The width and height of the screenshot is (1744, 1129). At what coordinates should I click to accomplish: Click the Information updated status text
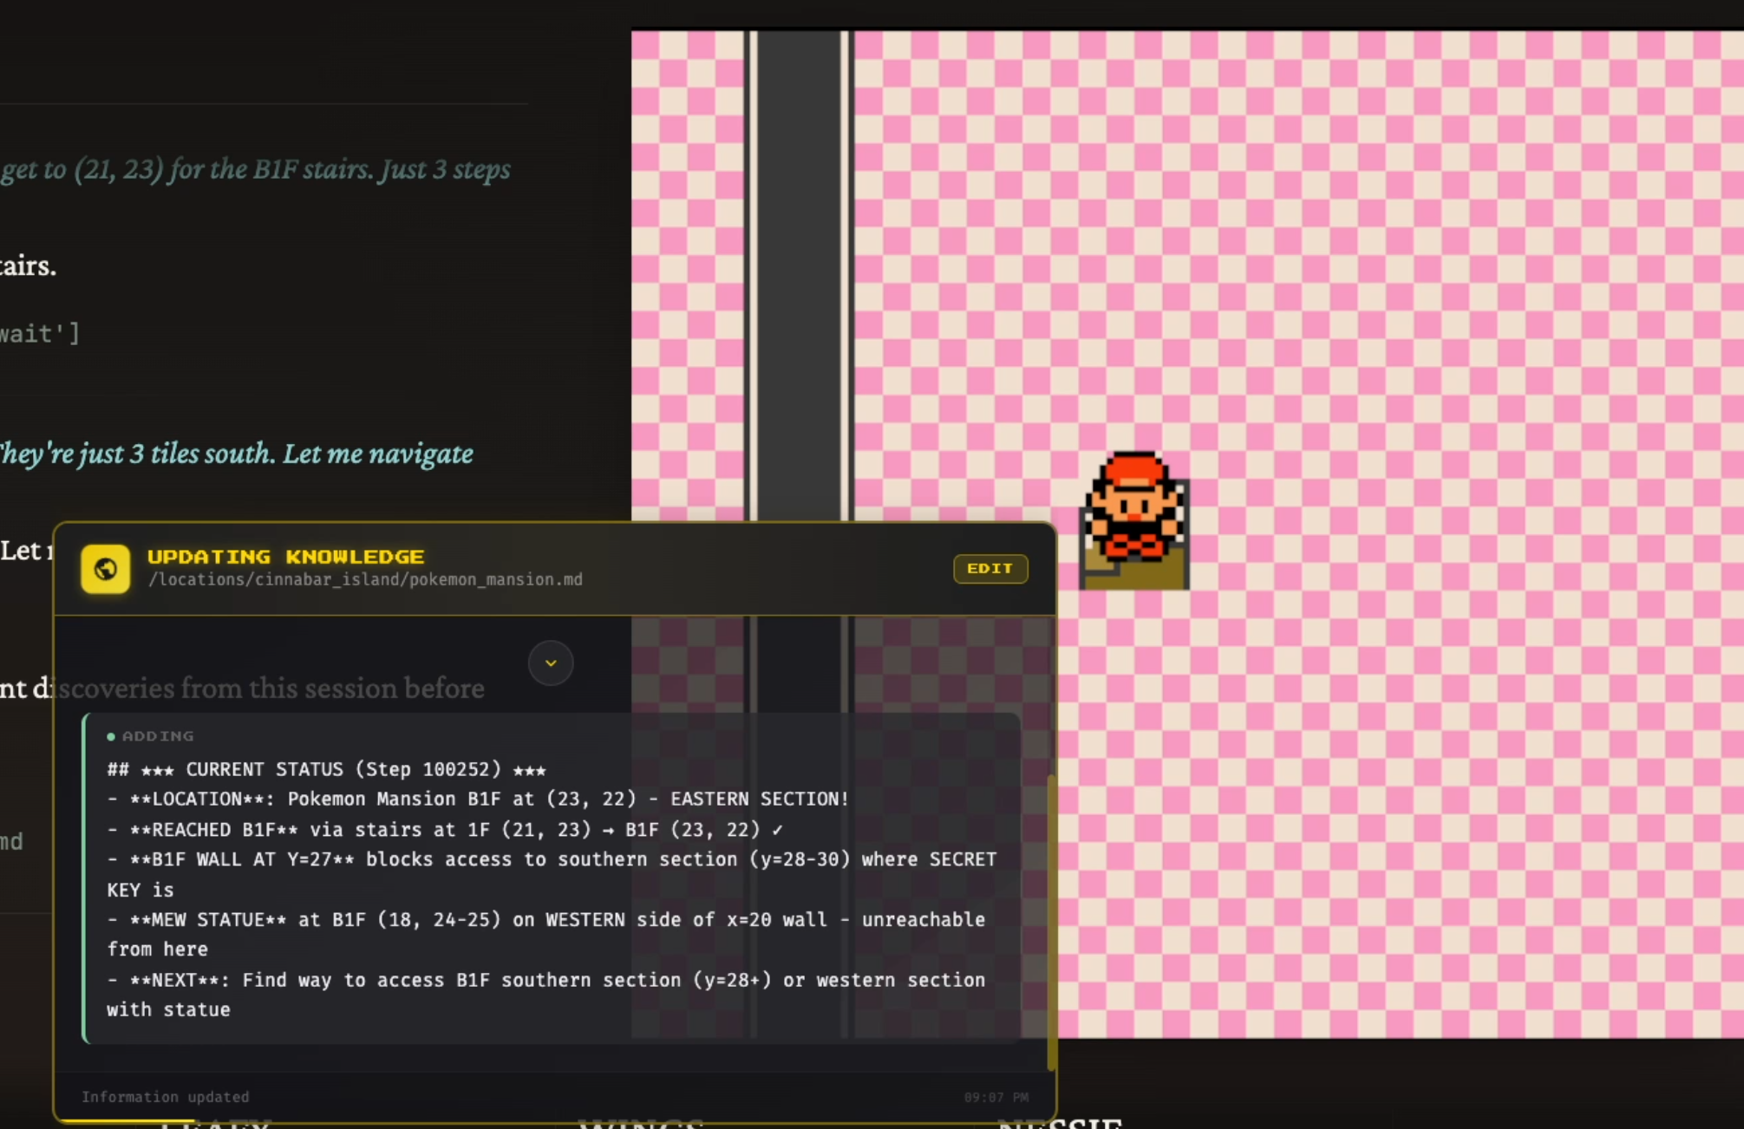(x=165, y=1097)
